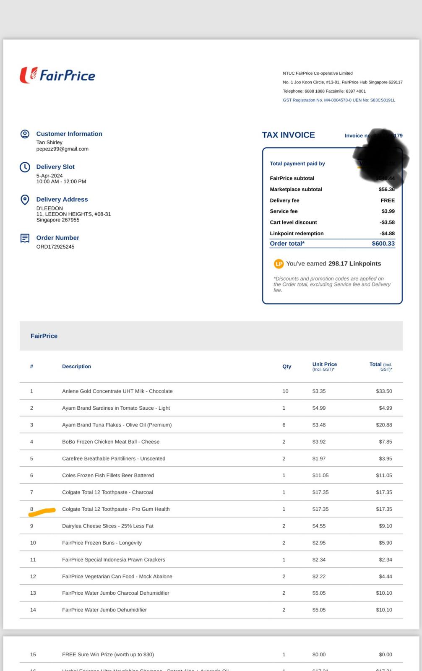Select Carefree Breathable Pantiliners description
Viewport: 422px width, 671px height.
coord(114,458)
